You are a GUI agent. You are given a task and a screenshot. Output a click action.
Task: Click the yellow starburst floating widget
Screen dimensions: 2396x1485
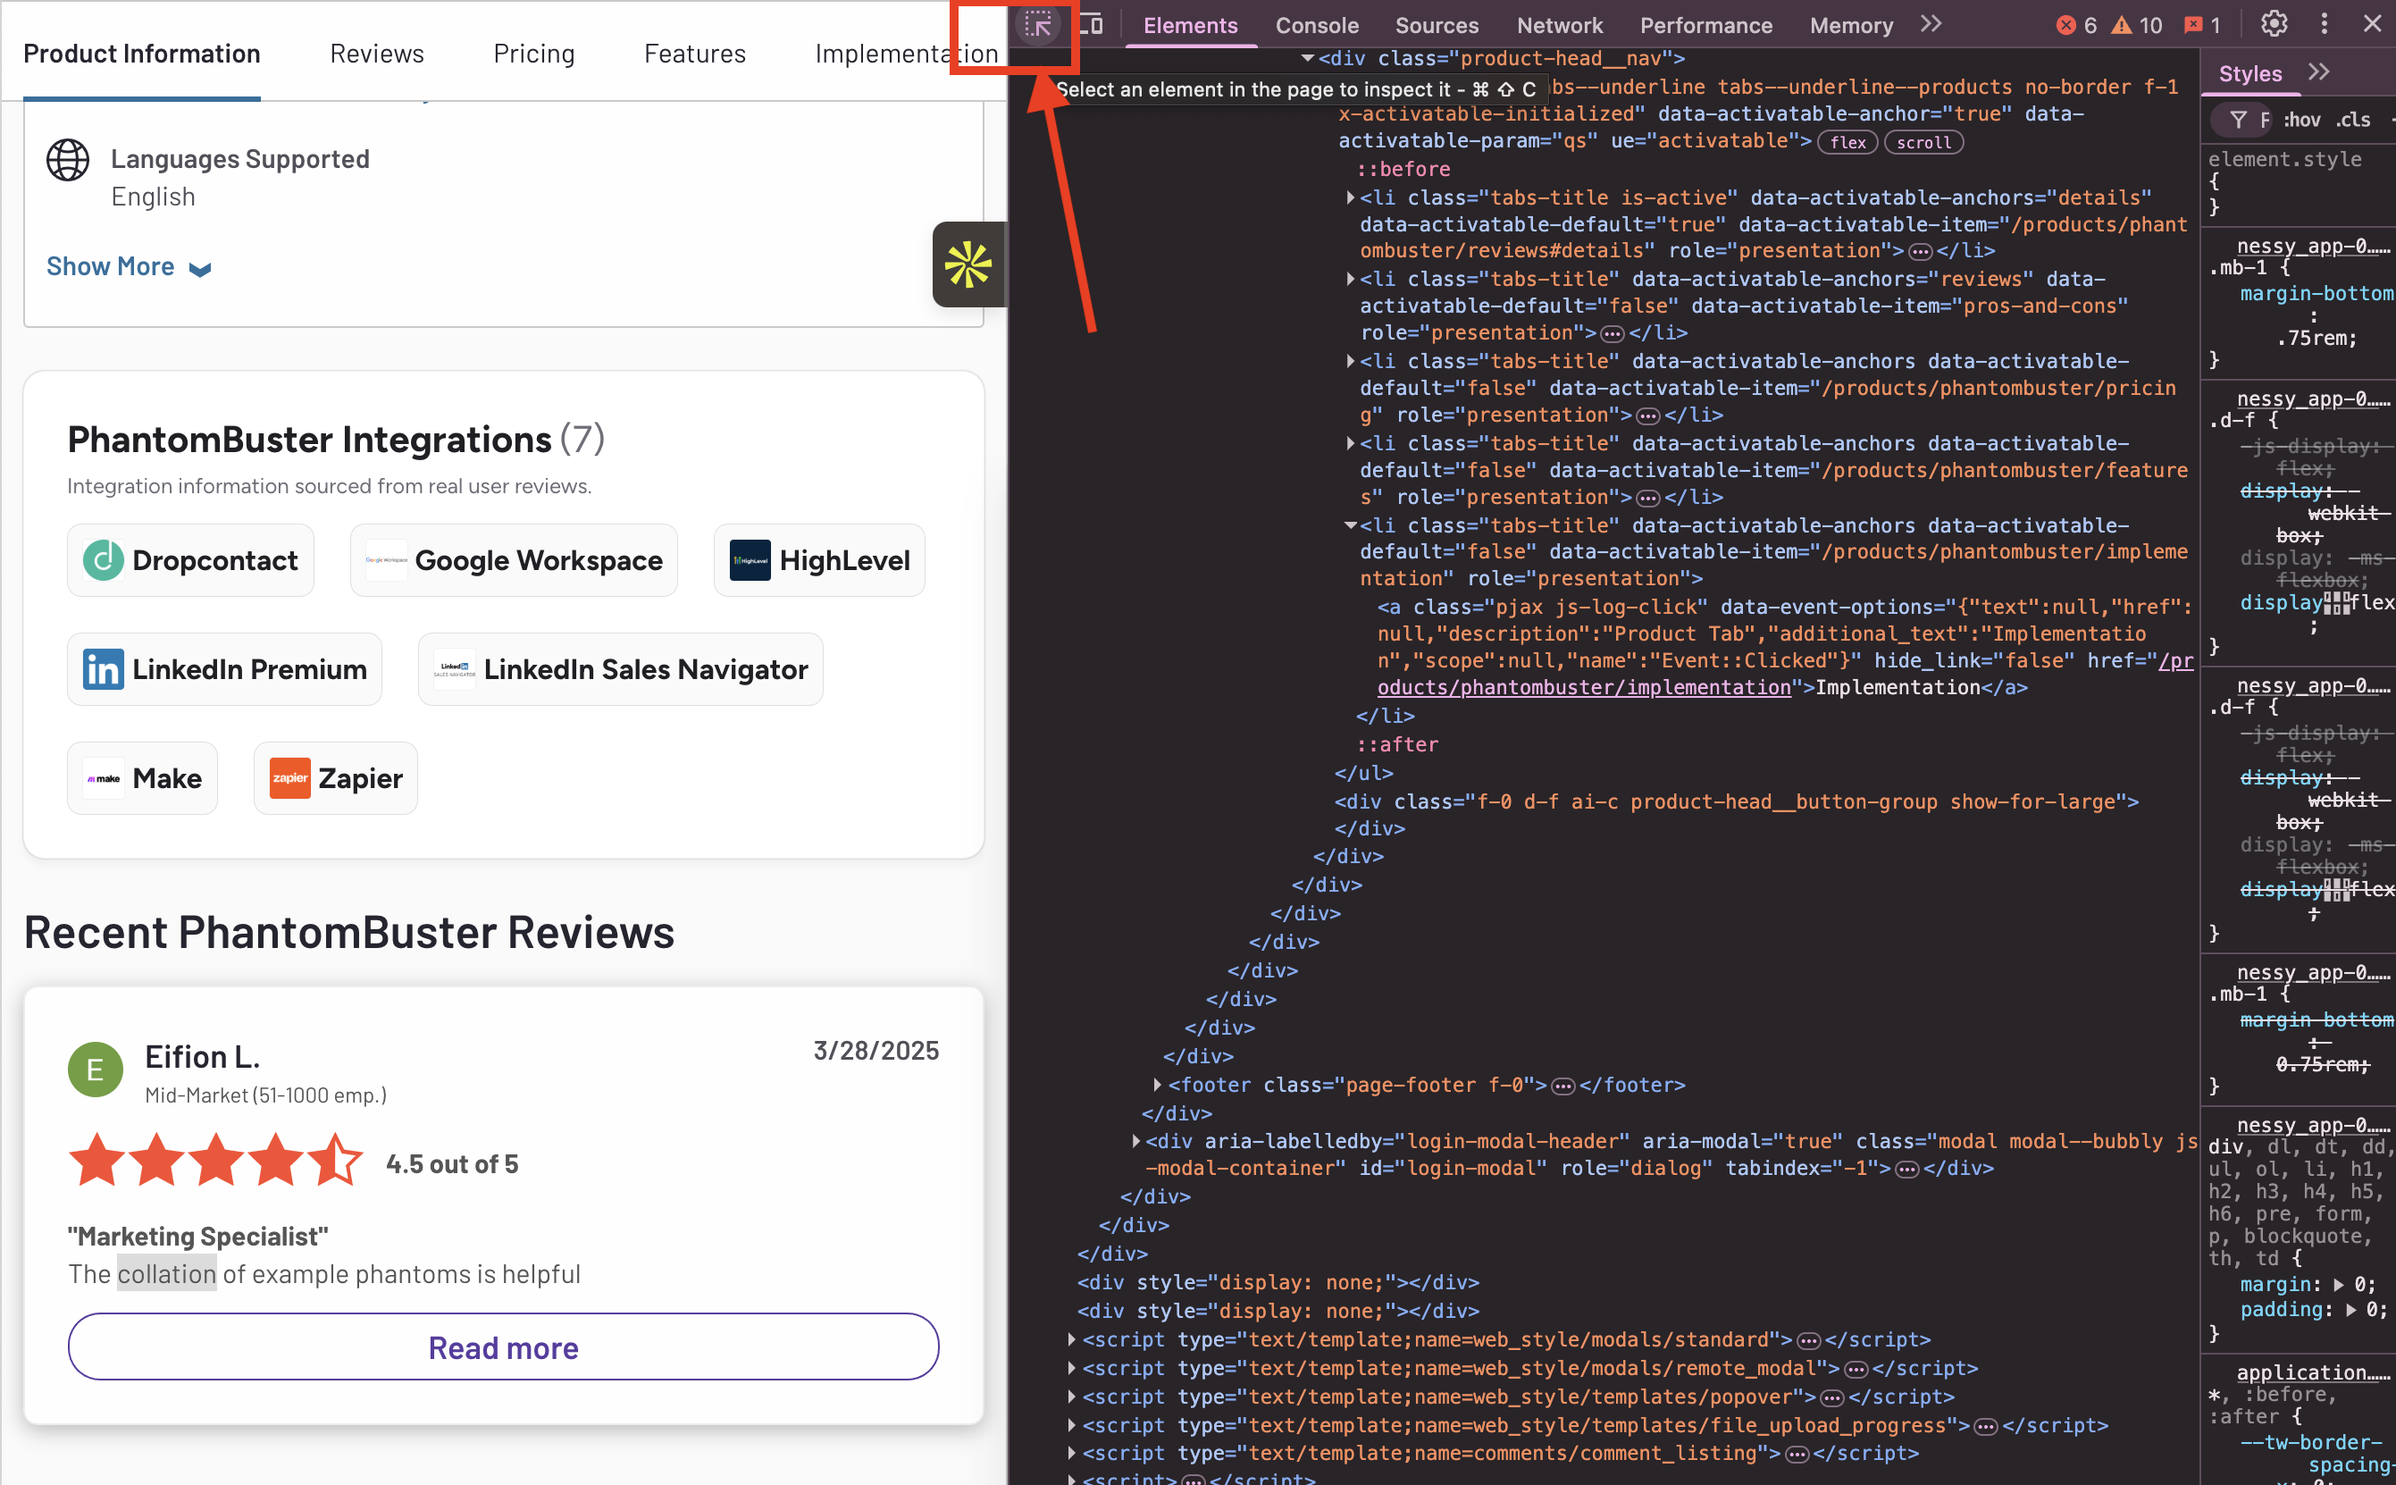click(x=968, y=264)
